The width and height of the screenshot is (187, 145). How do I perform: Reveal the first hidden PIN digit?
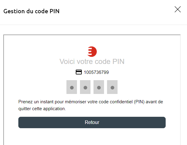[x=72, y=87]
